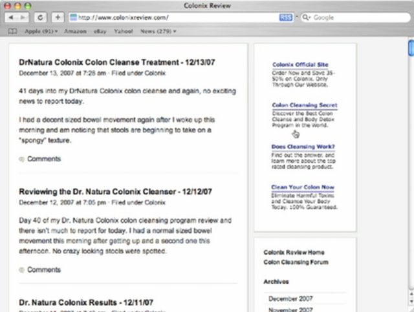Open the December 2007 archive

pyautogui.click(x=290, y=299)
